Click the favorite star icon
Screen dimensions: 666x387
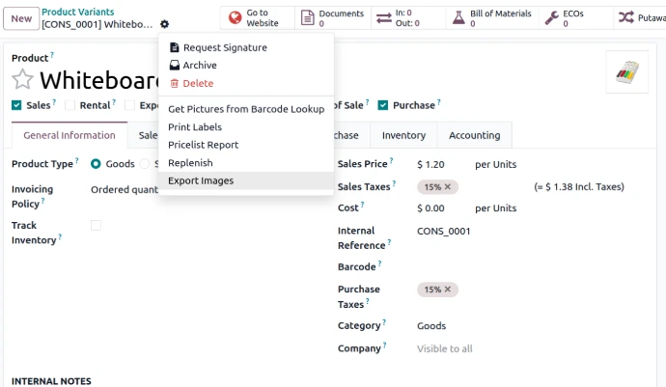22,80
